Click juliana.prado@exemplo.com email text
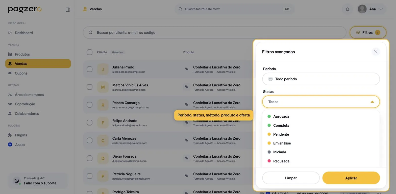The width and height of the screenshot is (396, 194). pyautogui.click(x=129, y=72)
